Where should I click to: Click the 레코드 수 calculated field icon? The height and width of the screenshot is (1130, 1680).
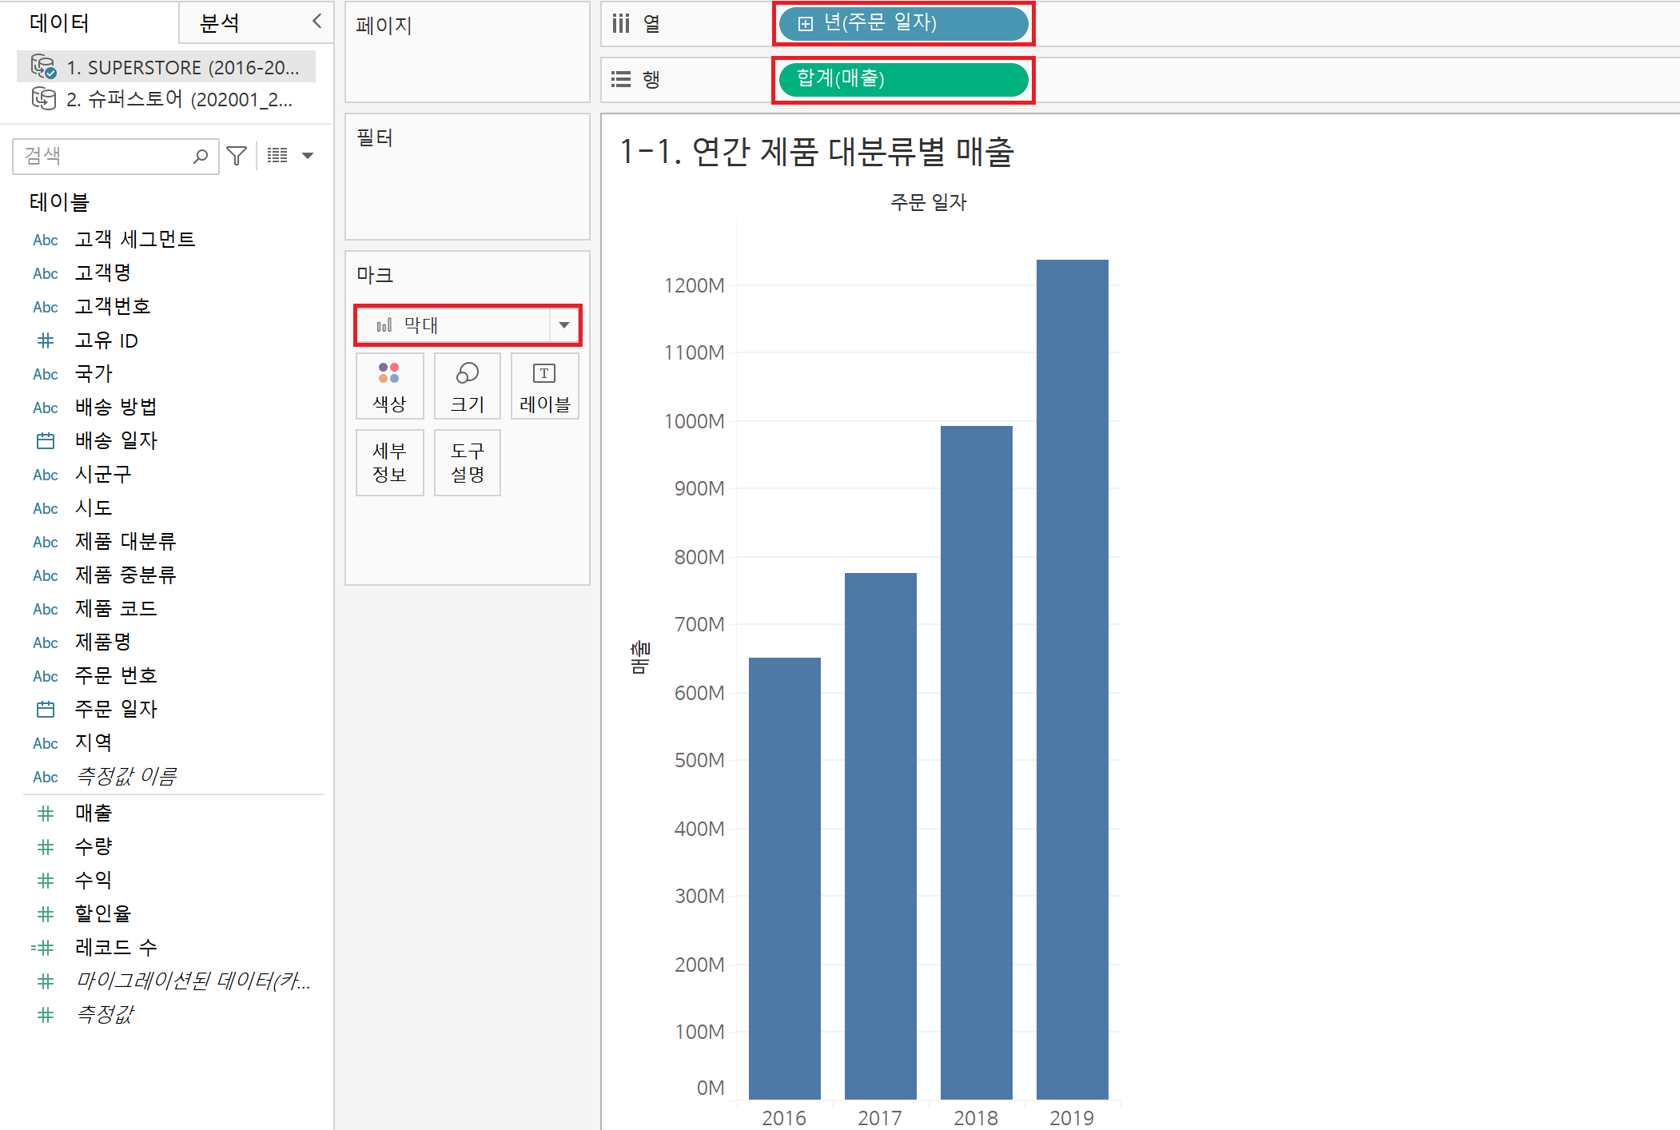[x=43, y=948]
